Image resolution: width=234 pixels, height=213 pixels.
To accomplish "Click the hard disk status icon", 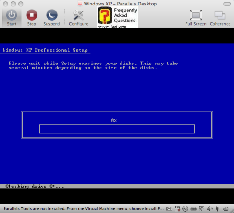I will 193,208.
